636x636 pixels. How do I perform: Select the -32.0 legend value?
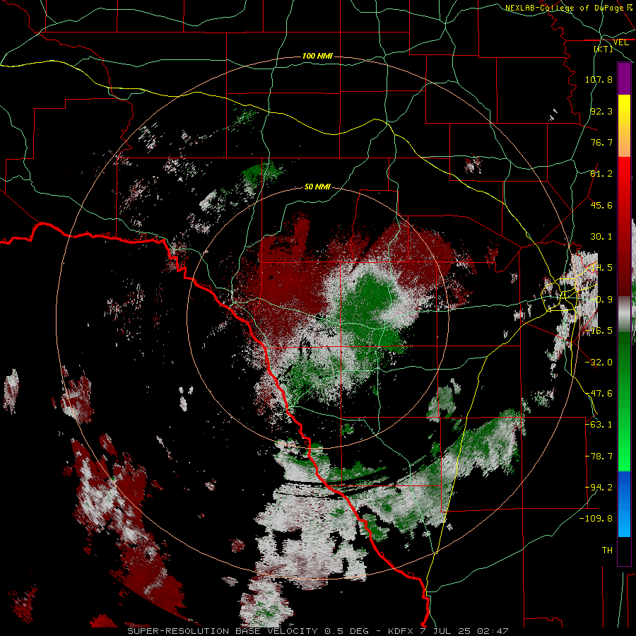599,363
